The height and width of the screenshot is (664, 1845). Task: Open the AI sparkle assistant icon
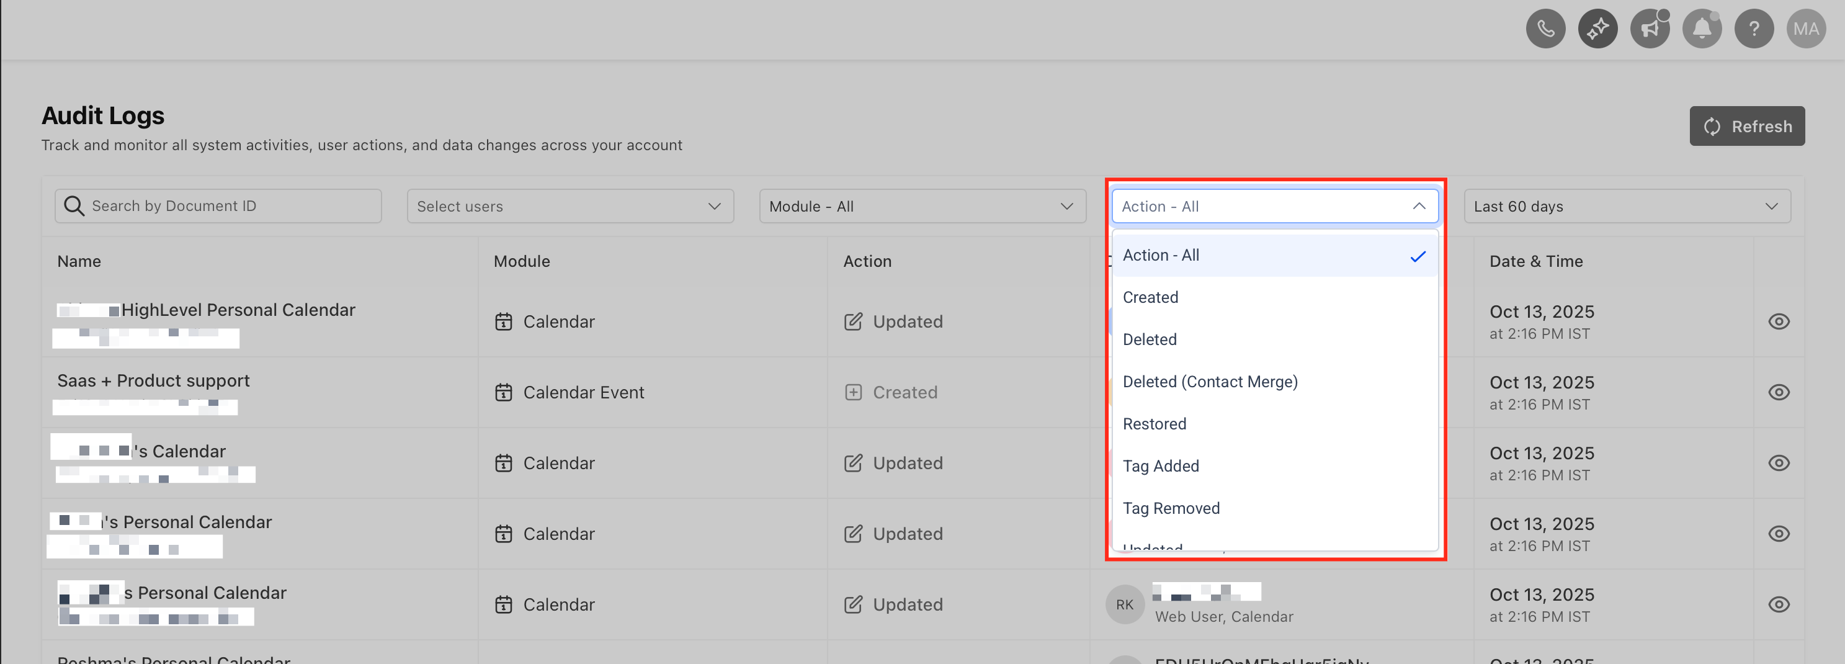(x=1597, y=29)
